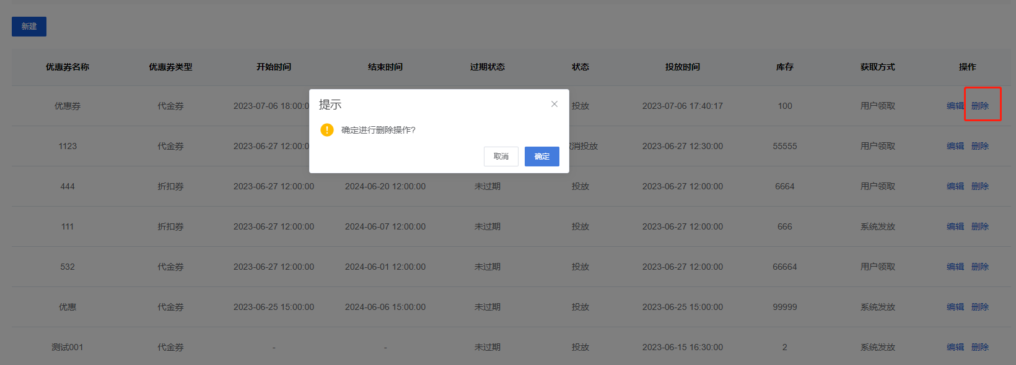Viewport: 1016px width, 365px height.
Task: Click the end time 2024-06-20 12:00:00
Action: pyautogui.click(x=385, y=186)
